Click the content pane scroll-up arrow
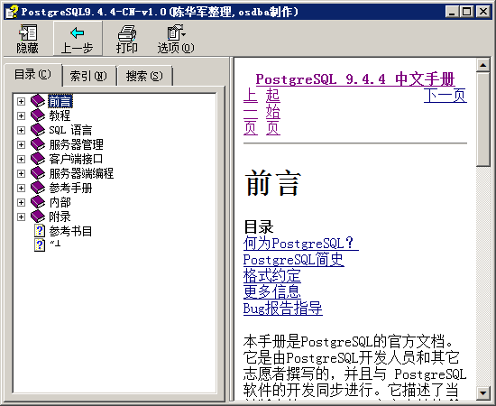Viewport: 496px width, 406px height. pos(483,65)
